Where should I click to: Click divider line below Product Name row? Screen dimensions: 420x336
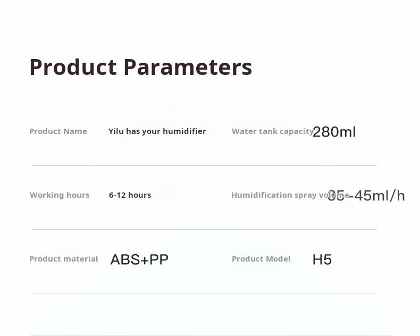tap(204, 165)
